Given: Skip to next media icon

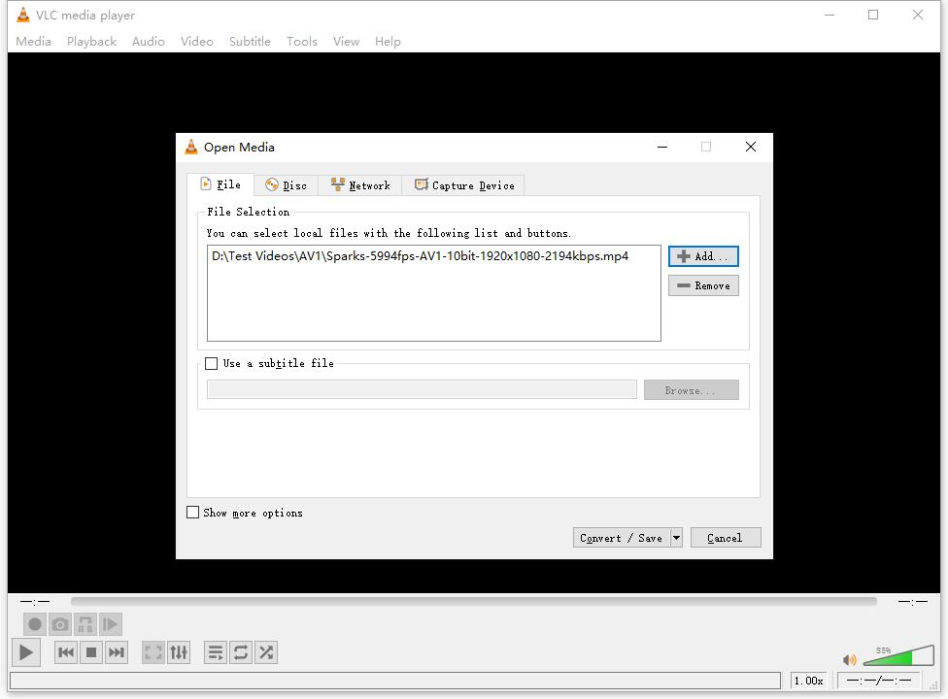Looking at the screenshot, I should coord(117,652).
